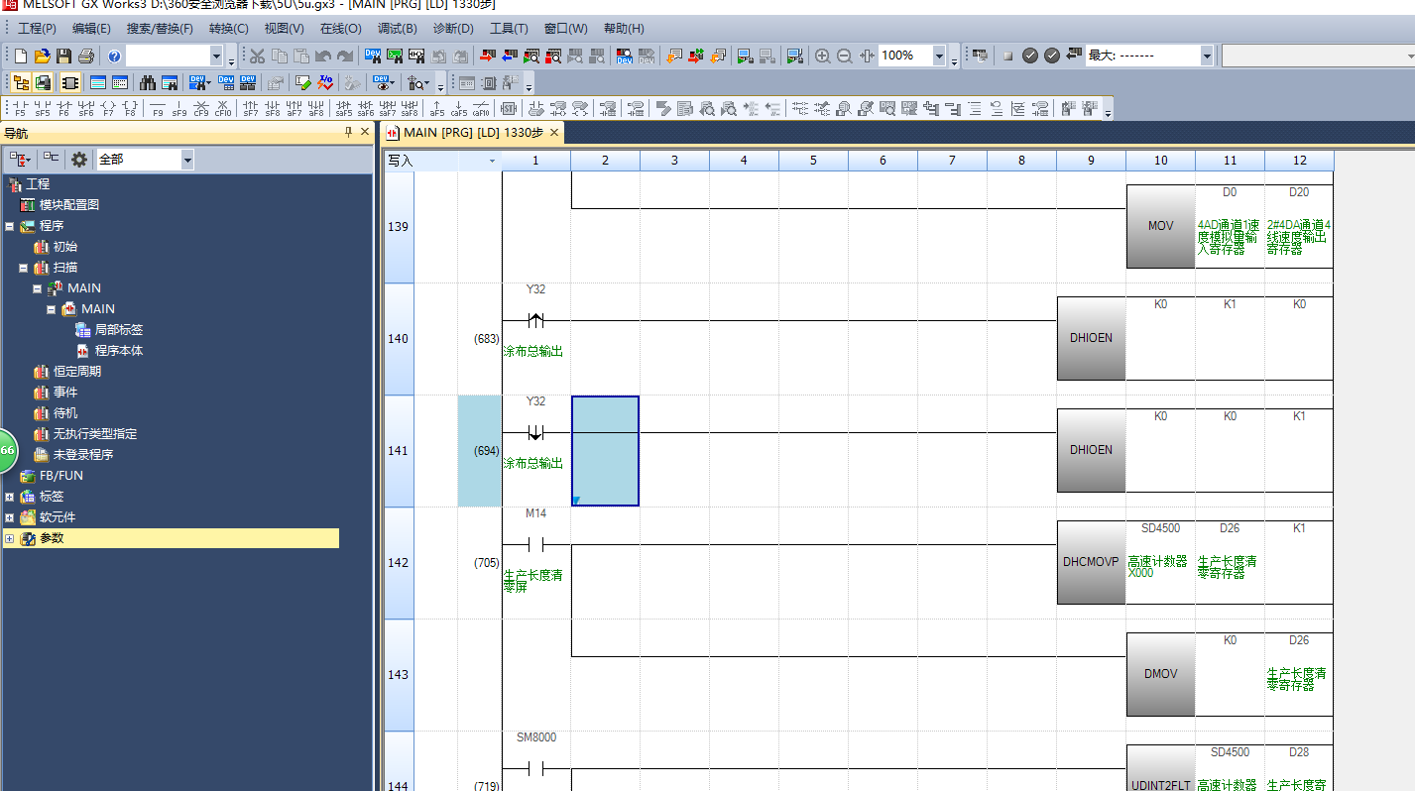
Task: Insert coil with F7 ladder tool
Action: [x=108, y=108]
